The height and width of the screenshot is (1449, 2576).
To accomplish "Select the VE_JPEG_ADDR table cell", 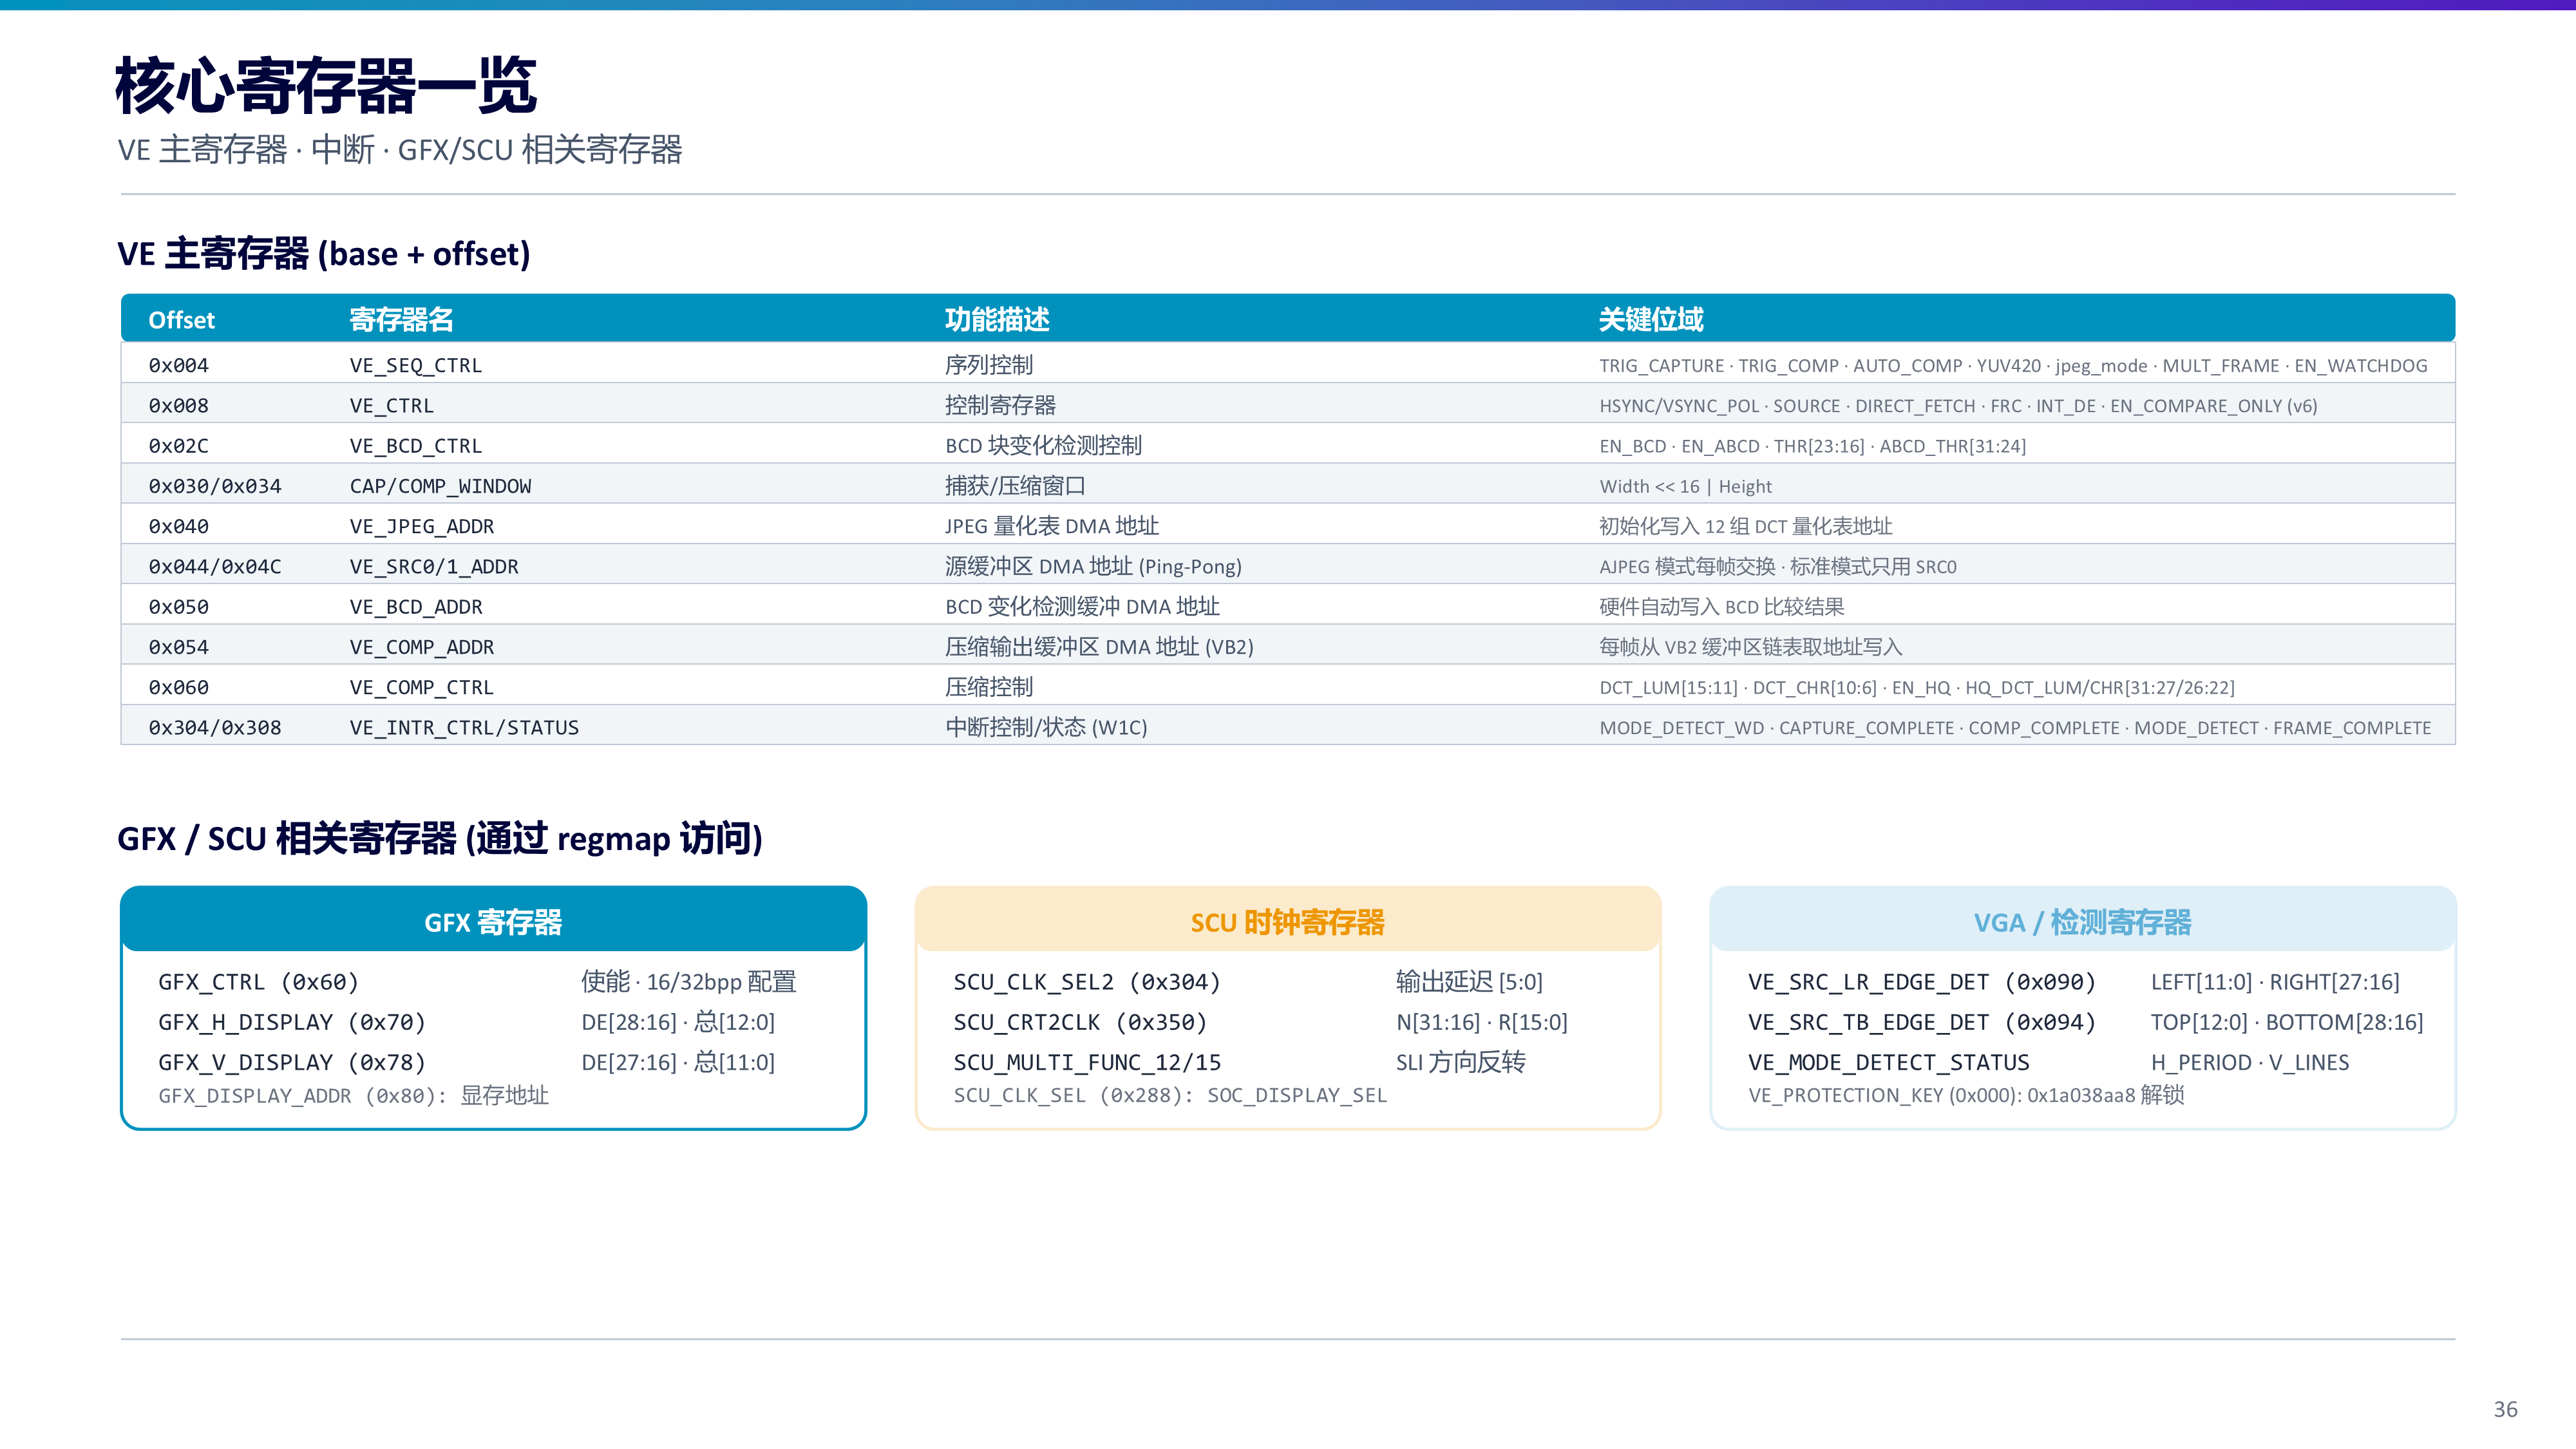I will pyautogui.click(x=422, y=526).
